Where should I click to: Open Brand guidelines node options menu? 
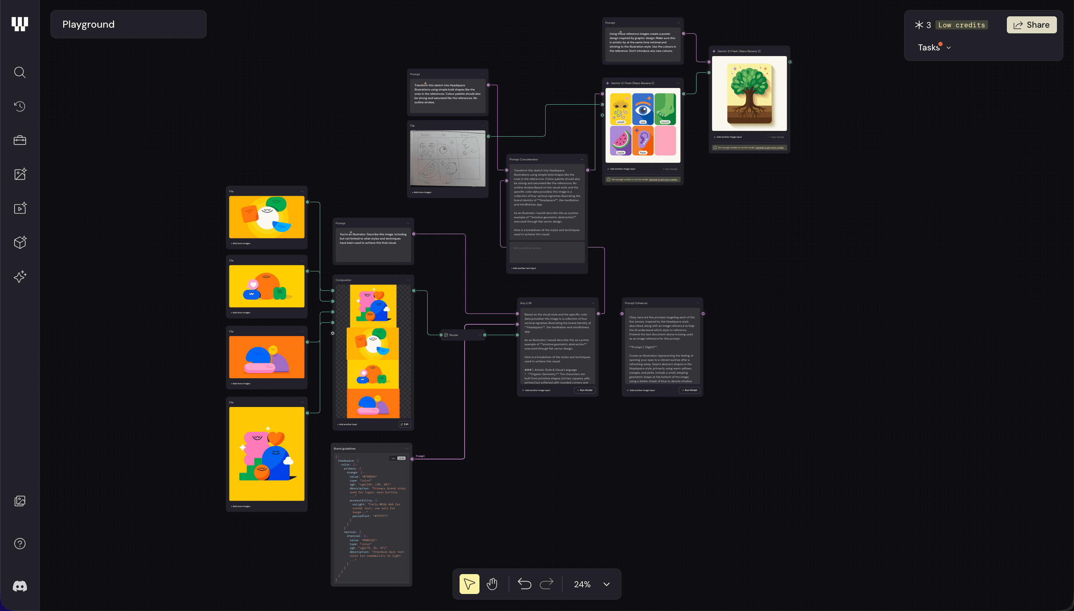(407, 448)
